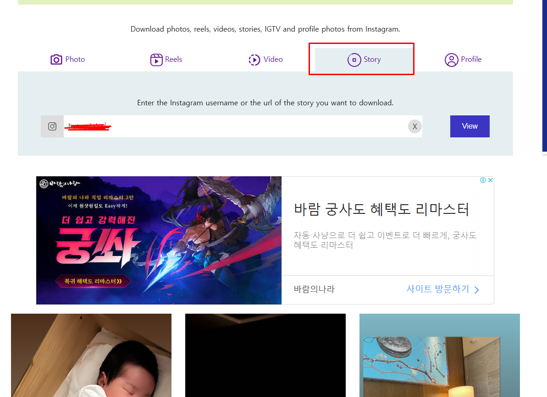Open the sleeping baby story thumbnail
The image size is (547, 397).
[91, 355]
